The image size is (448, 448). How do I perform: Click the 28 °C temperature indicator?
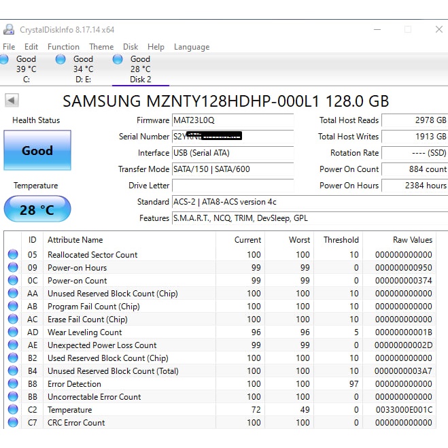click(37, 209)
